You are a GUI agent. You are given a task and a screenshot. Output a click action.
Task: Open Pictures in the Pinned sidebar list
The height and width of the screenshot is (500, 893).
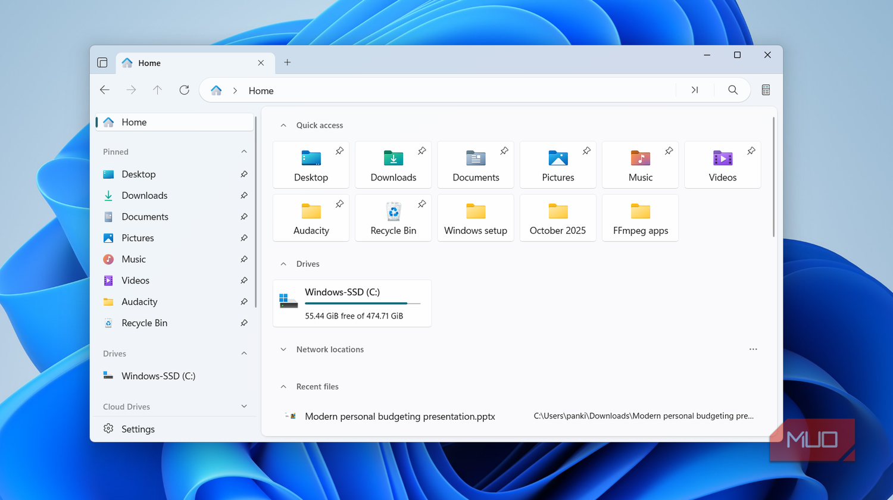click(174, 238)
